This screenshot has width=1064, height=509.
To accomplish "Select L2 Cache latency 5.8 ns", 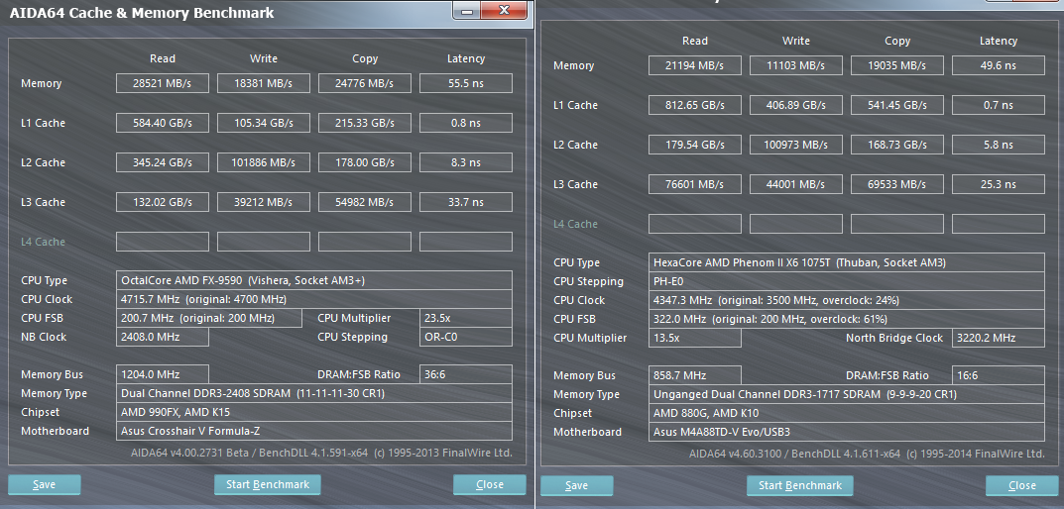I will (999, 145).
